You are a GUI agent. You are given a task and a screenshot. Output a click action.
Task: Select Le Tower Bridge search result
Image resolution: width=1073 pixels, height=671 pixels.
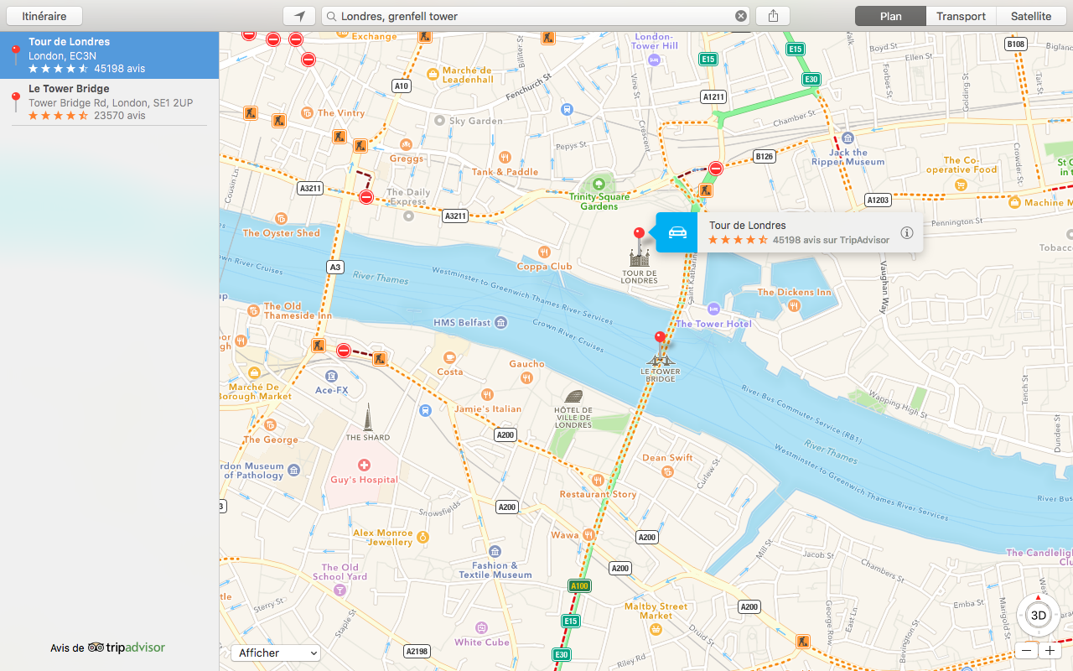pos(109,102)
